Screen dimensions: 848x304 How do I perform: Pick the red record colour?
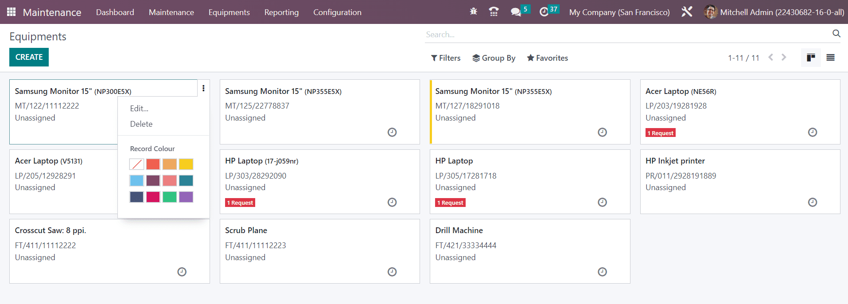click(x=153, y=164)
